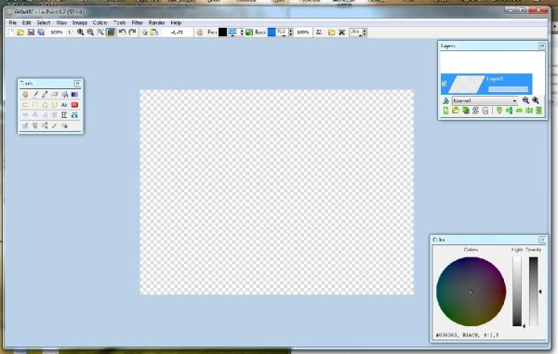Click the back blue color swatch
558x354 pixels.
coord(272,33)
